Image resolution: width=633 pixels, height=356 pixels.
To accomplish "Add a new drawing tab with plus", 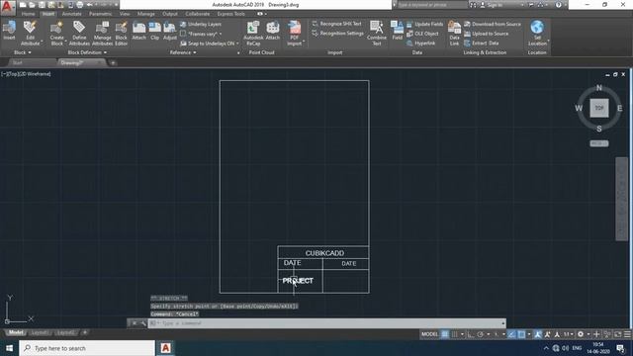I will [x=113, y=63].
